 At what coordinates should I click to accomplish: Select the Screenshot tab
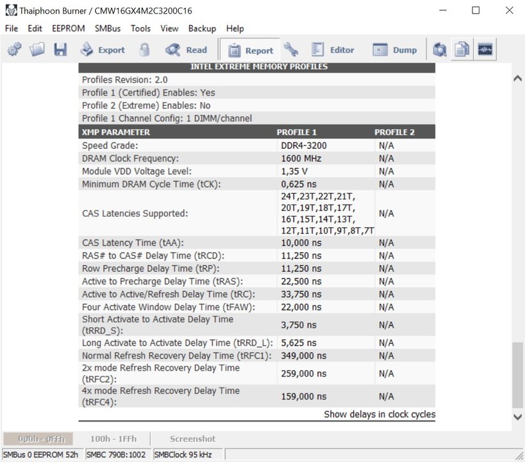192,439
